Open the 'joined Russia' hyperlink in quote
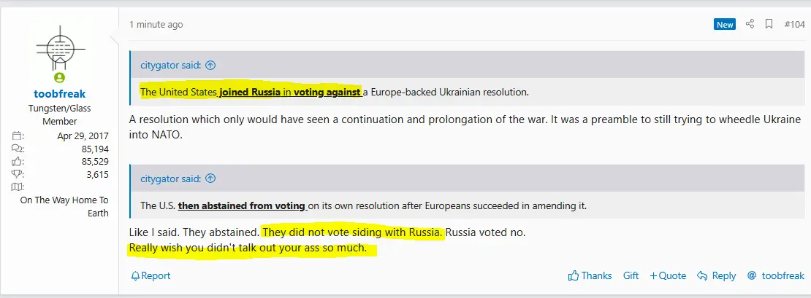811x298 pixels. click(251, 93)
